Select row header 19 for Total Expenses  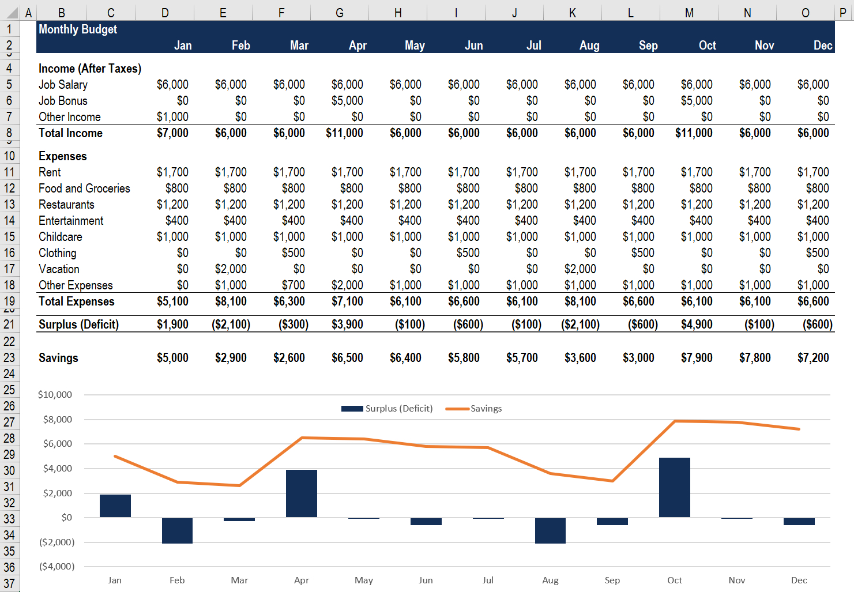tap(9, 301)
